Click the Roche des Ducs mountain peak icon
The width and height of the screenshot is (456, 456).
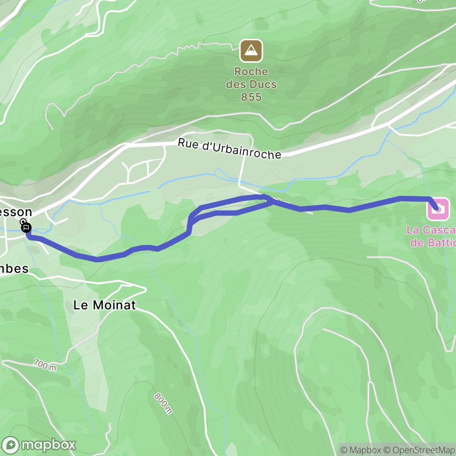pyautogui.click(x=251, y=51)
